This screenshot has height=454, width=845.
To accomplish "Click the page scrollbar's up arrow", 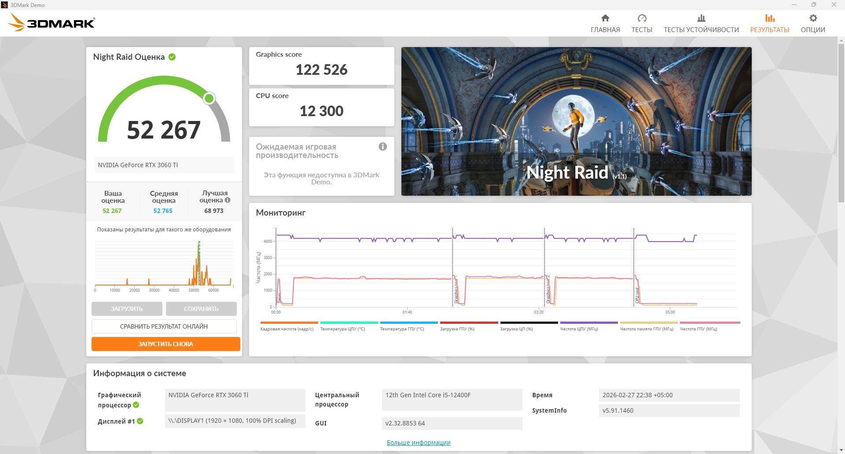I will (841, 40).
